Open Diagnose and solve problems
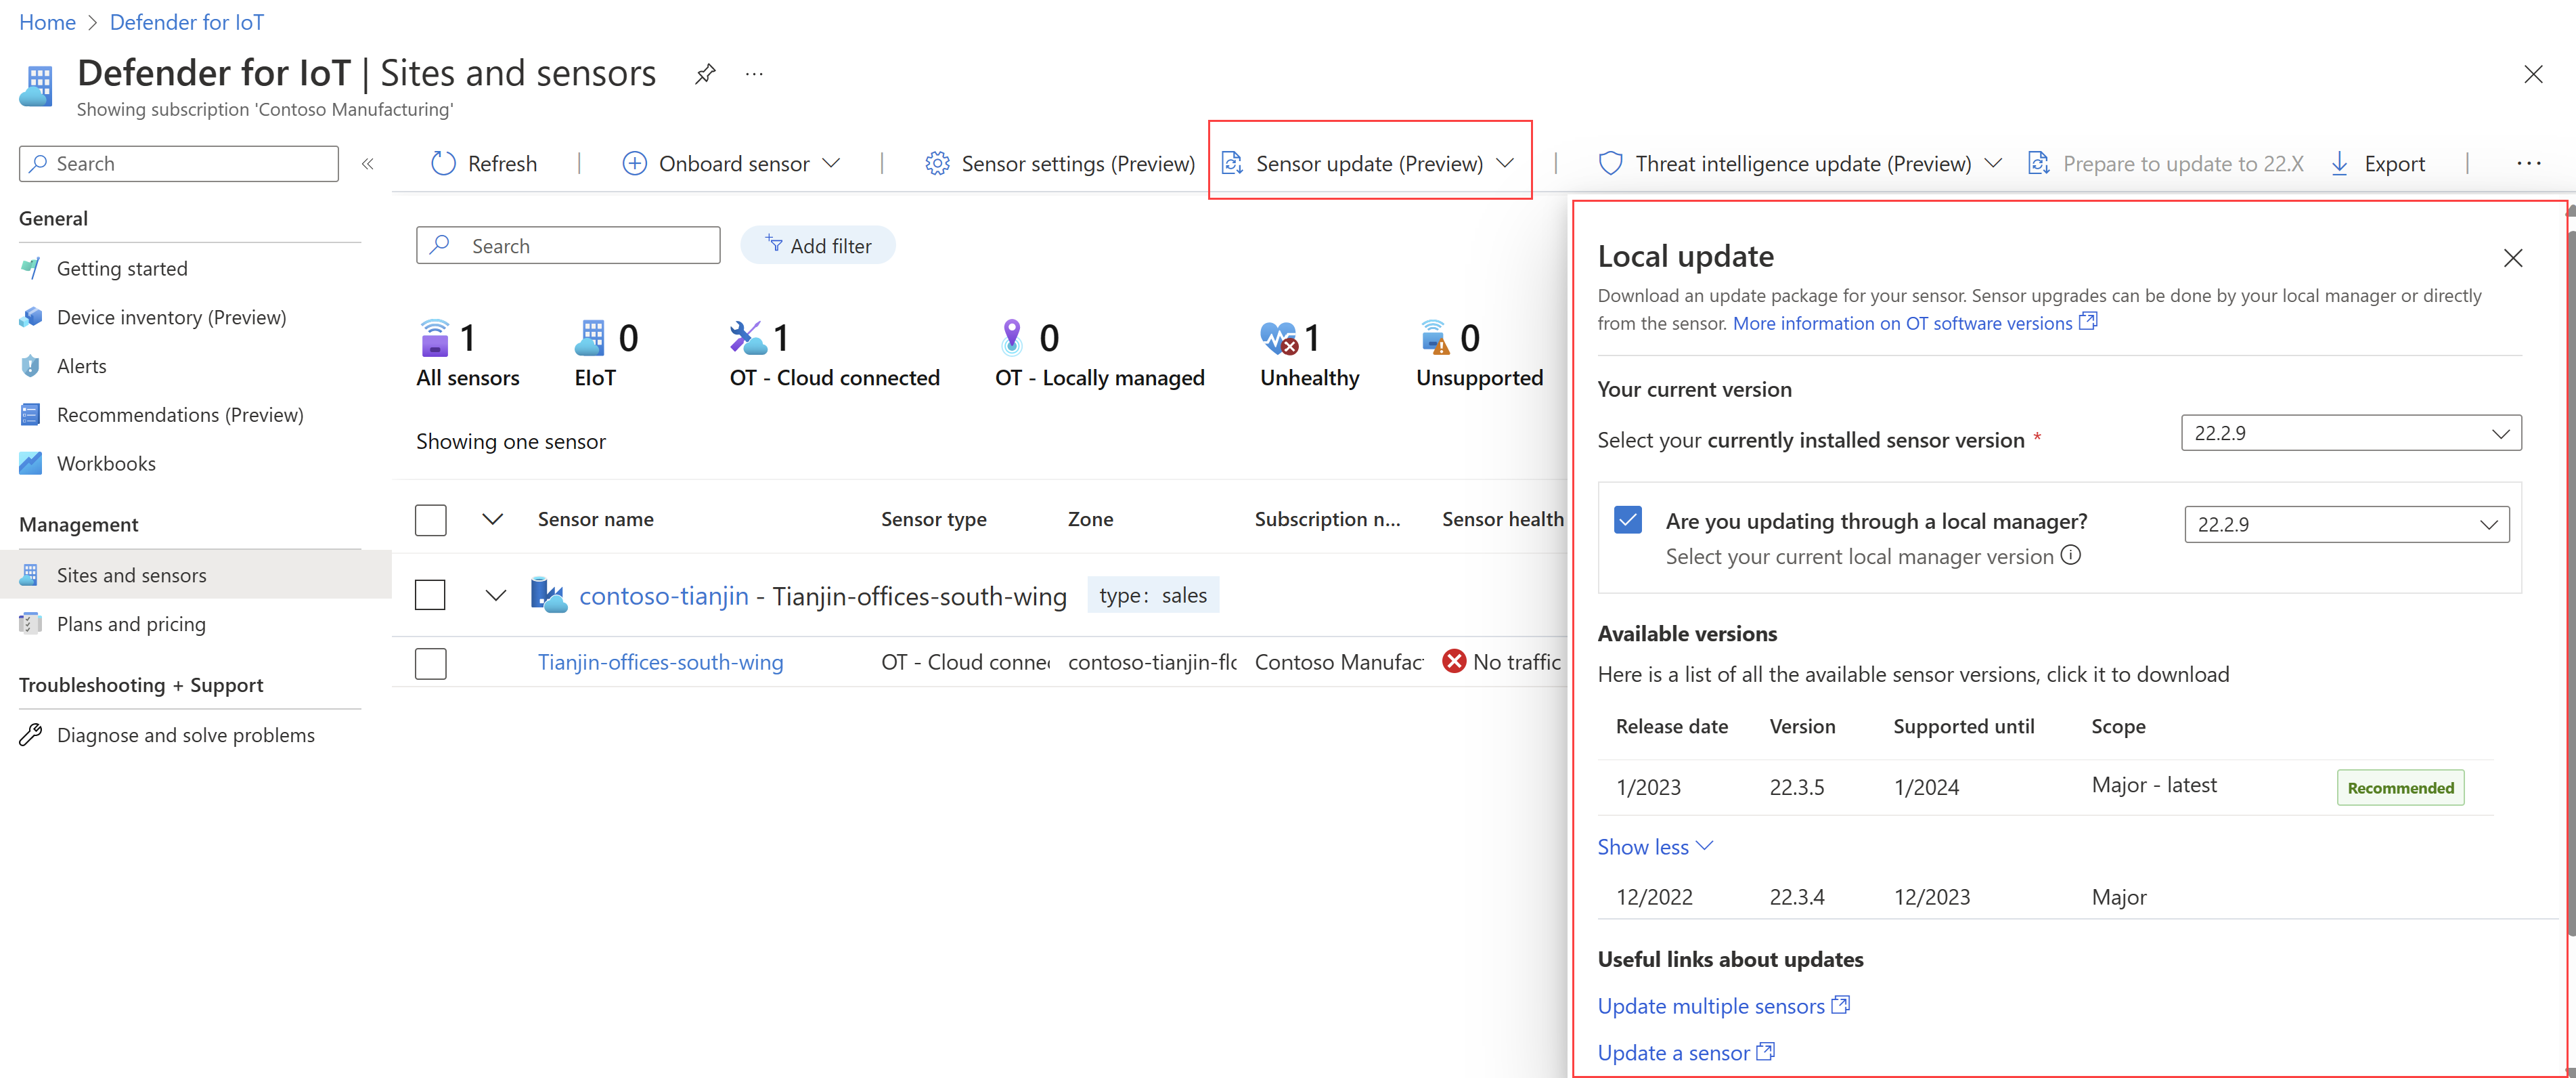Screen dimensions: 2576x1078 (x=185, y=735)
